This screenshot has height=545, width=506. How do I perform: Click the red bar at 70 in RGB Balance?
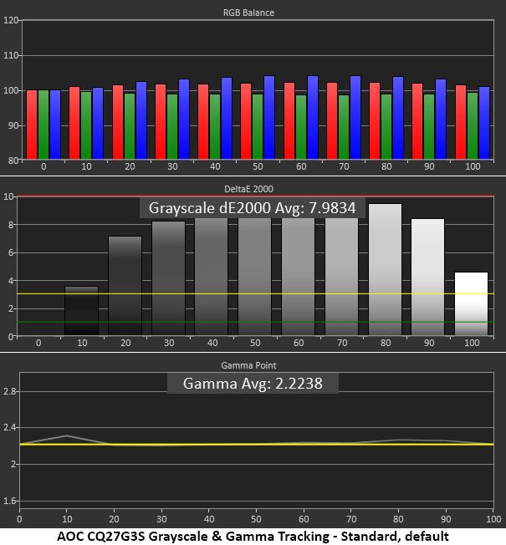point(332,121)
